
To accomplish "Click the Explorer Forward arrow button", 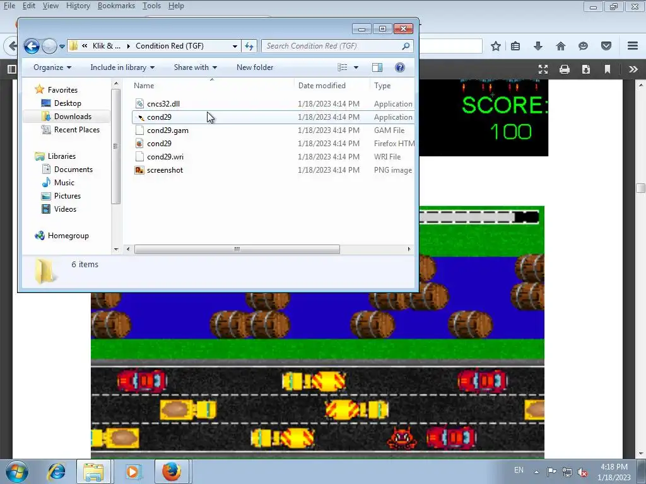I will pos(49,46).
